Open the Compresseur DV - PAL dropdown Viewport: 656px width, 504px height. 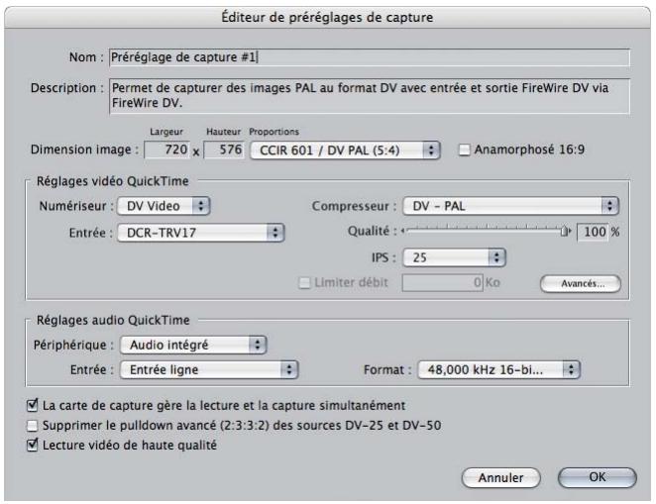tap(510, 206)
